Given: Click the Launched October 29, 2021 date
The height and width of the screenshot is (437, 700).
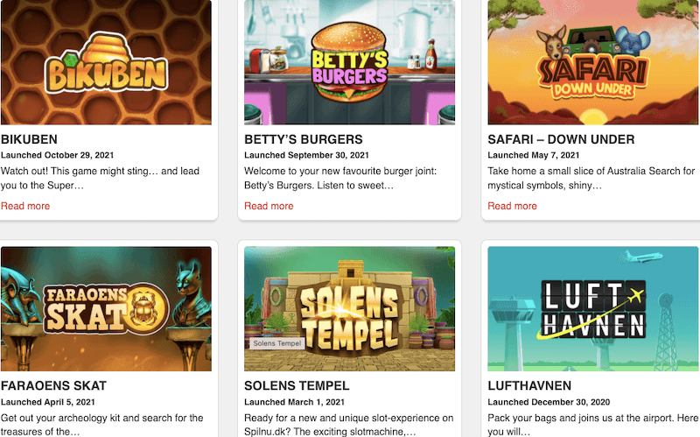Looking at the screenshot, I should click(x=57, y=155).
